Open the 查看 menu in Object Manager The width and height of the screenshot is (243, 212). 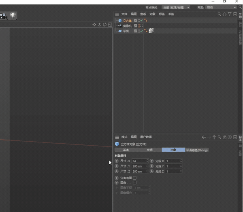tap(143, 14)
